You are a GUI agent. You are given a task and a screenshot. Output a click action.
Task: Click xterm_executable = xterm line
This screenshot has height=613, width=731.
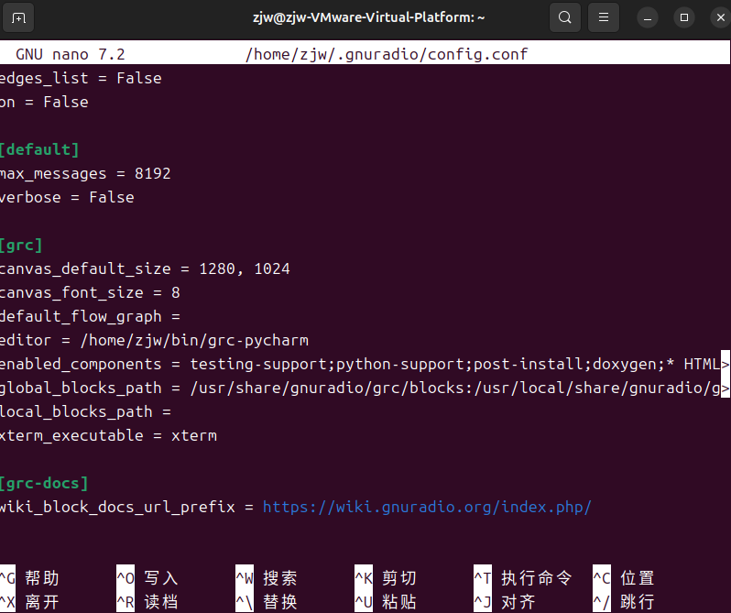[x=108, y=436]
